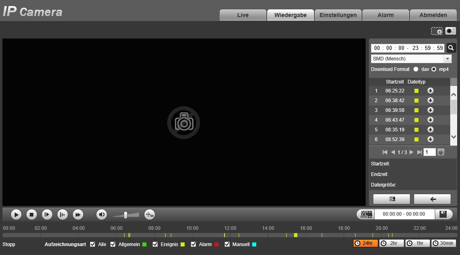
Task: Toggle the Alarm recording type checkbox
Action: pyautogui.click(x=193, y=244)
